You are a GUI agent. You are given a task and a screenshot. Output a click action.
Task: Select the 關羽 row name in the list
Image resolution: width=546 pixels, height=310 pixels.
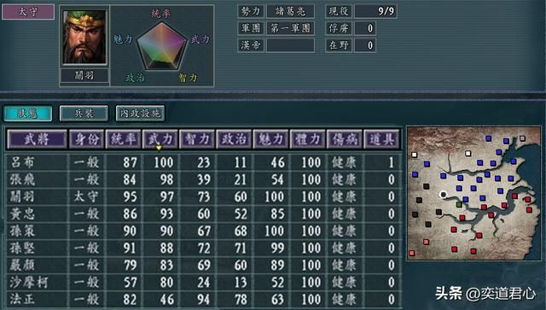click(x=22, y=196)
